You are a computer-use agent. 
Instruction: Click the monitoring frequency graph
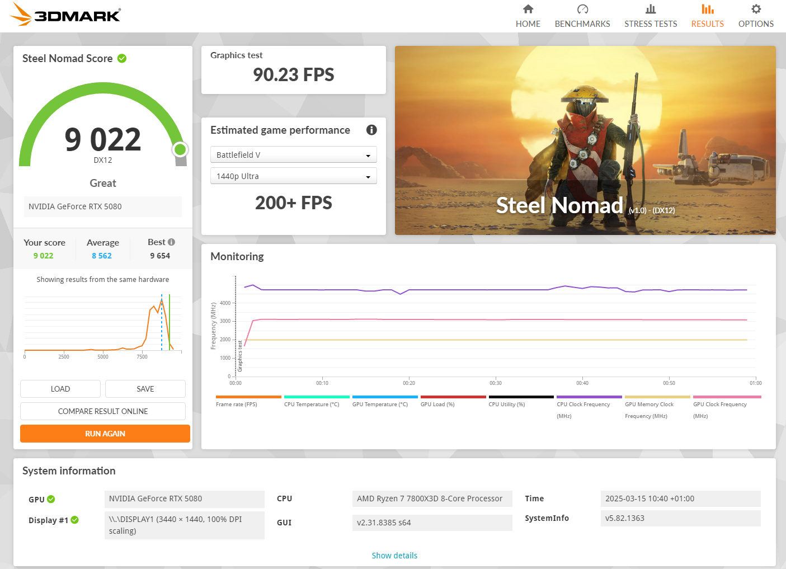[486, 330]
